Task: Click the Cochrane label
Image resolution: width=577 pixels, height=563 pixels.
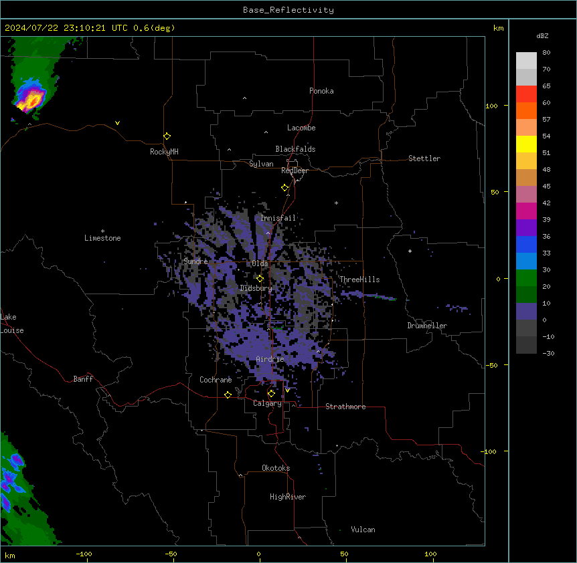Action: click(216, 380)
